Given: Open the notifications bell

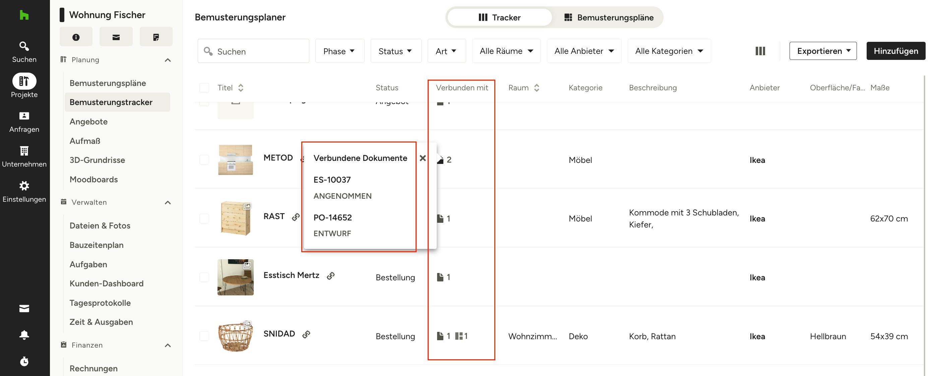Looking at the screenshot, I should tap(24, 335).
